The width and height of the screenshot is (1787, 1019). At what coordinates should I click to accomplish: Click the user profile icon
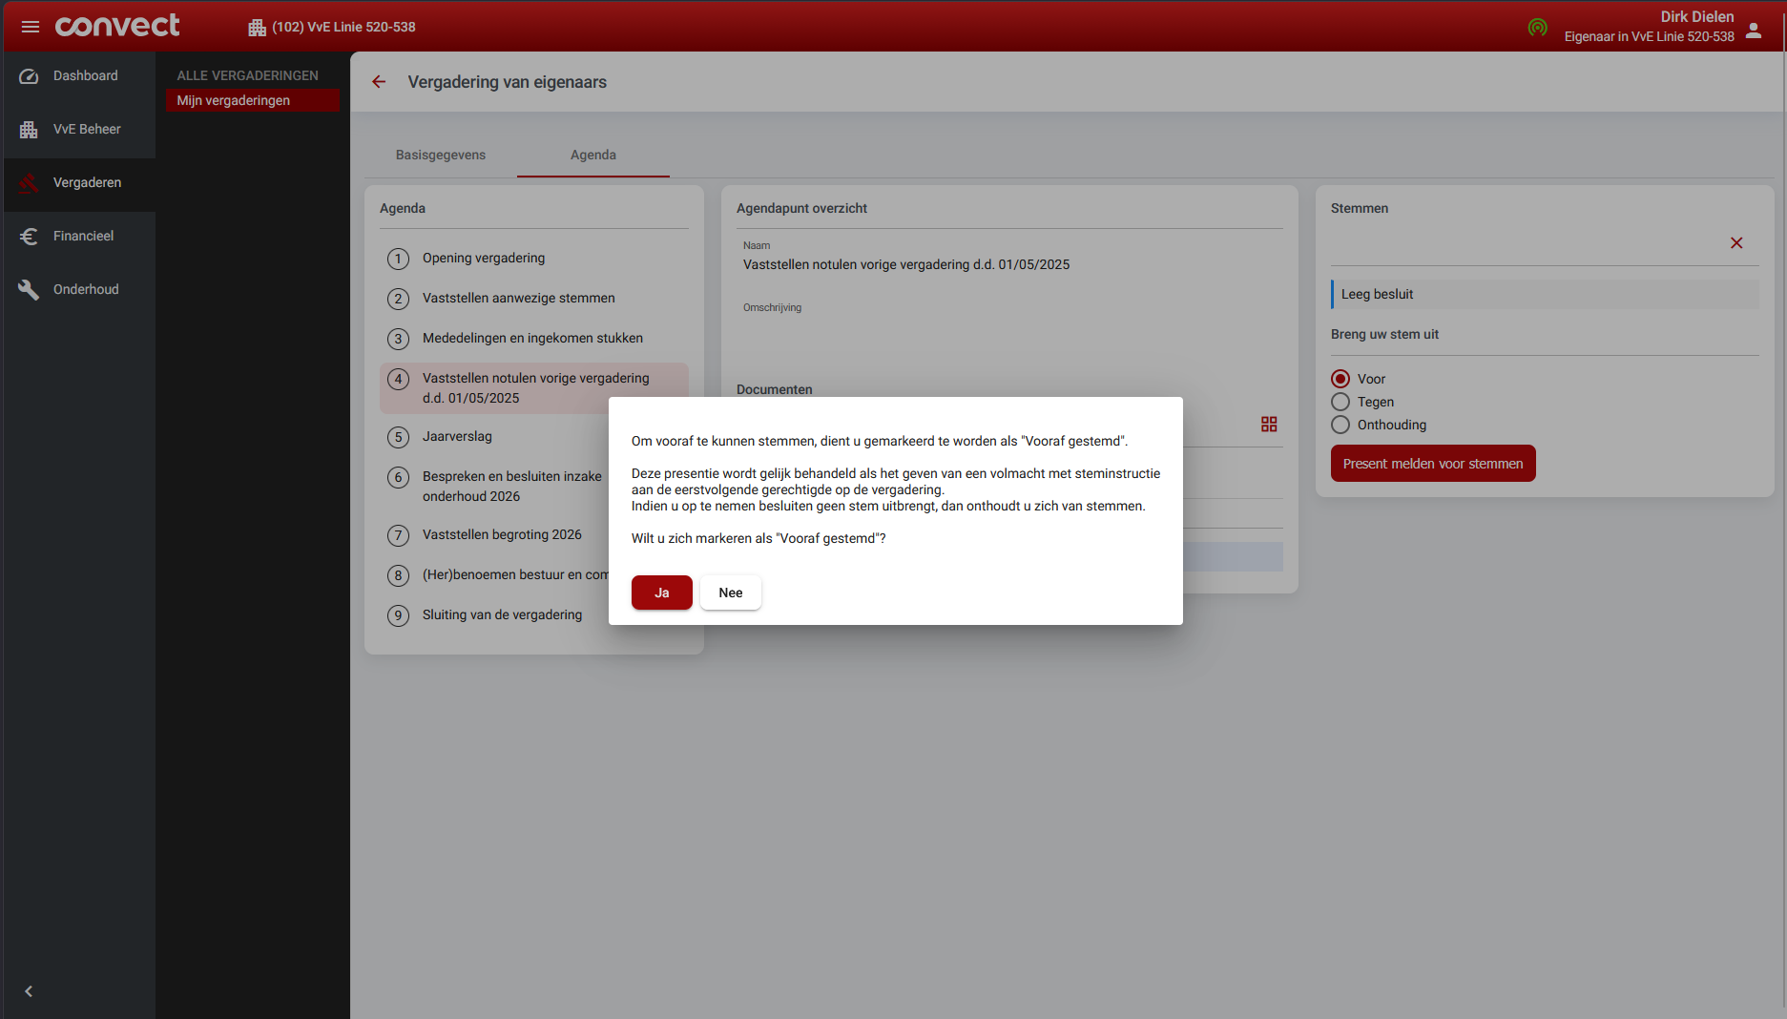pos(1754,31)
